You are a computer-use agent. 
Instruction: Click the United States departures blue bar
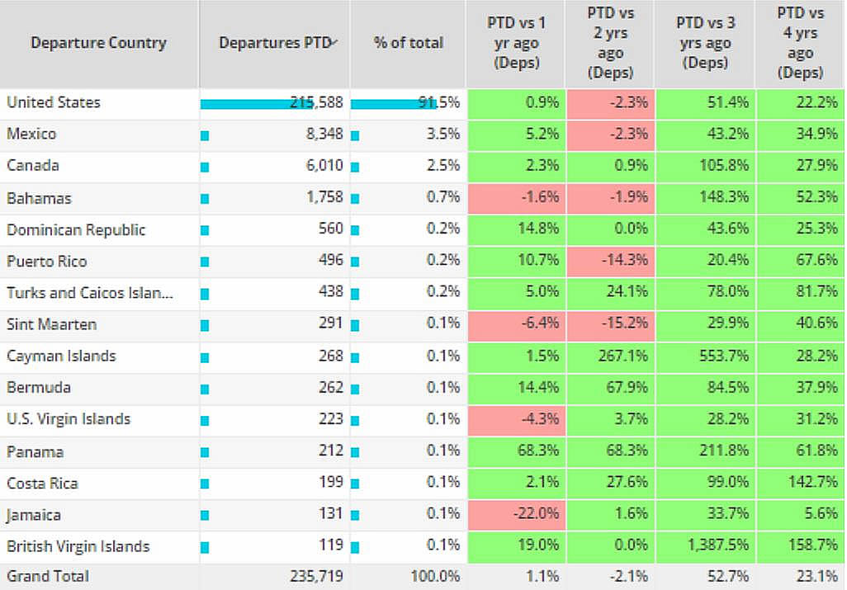pos(248,104)
